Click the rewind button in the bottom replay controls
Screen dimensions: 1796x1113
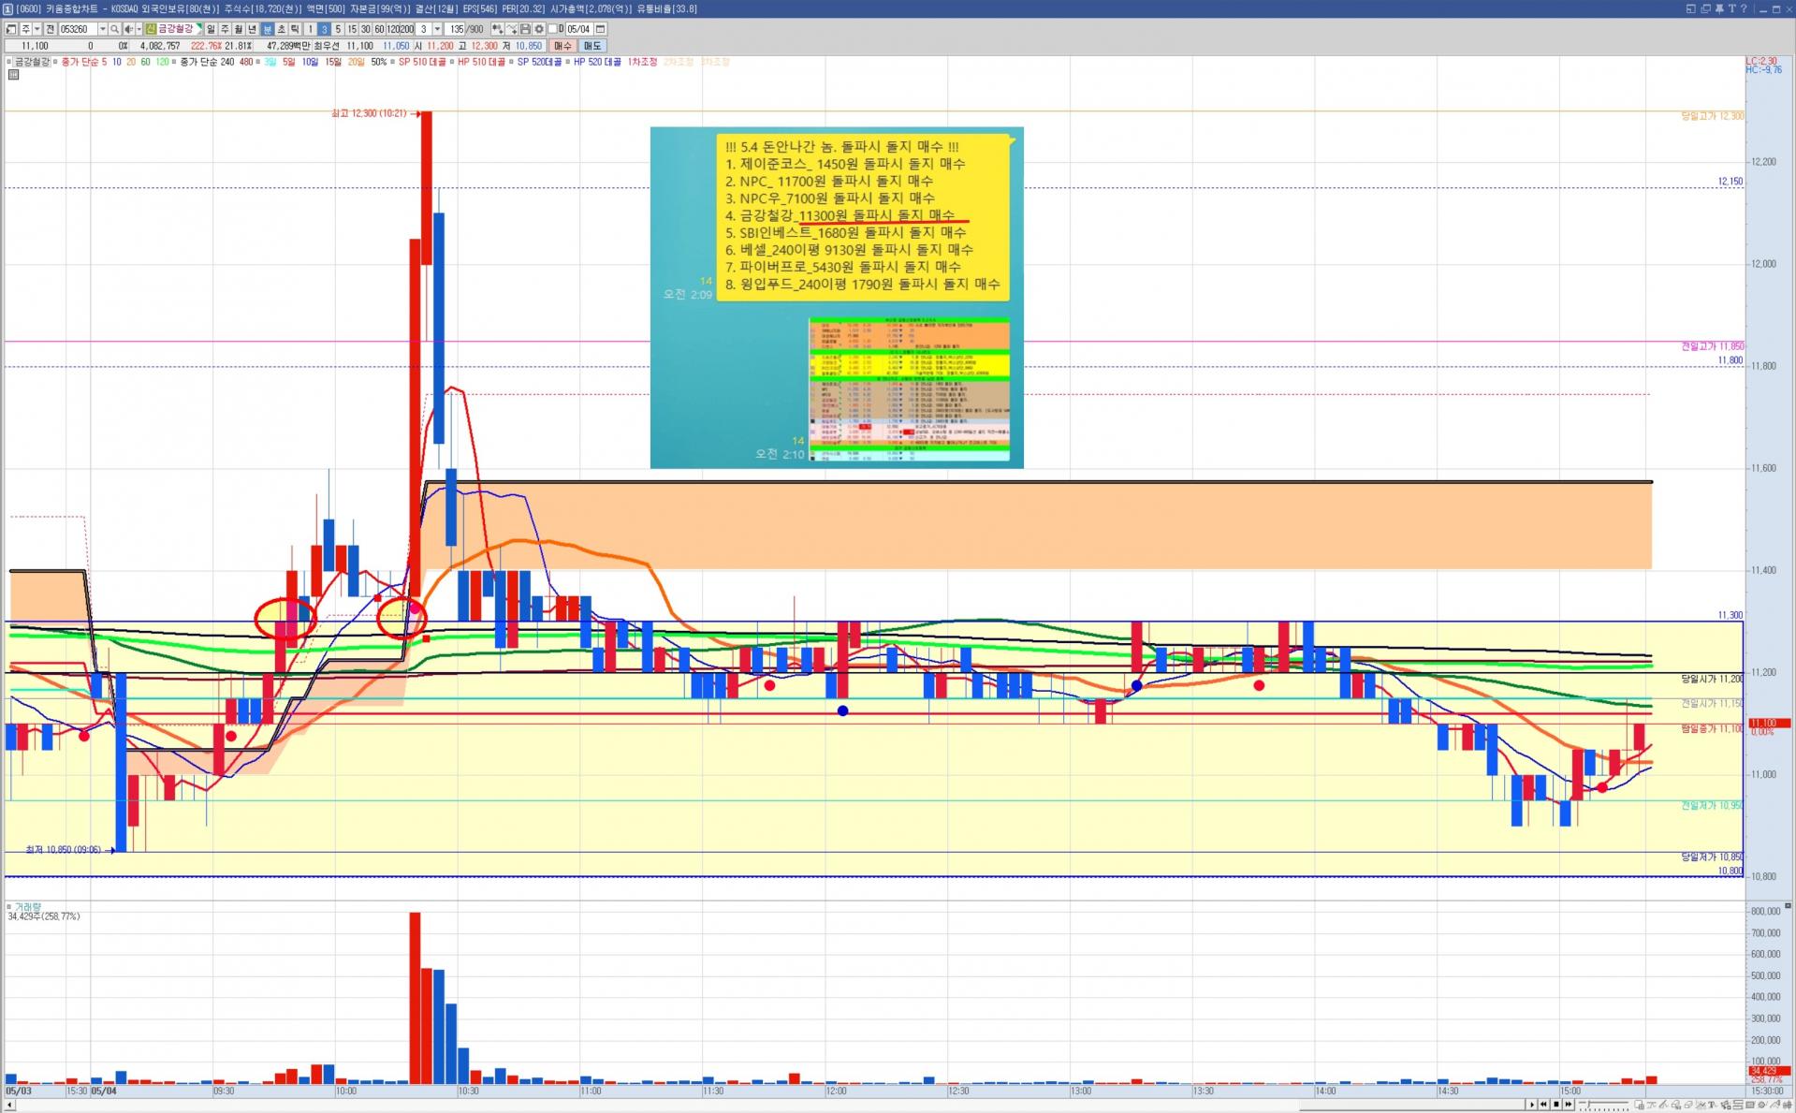coord(1544,1105)
